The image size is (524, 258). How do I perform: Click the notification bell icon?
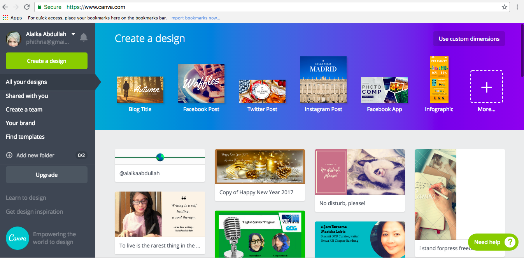point(83,37)
